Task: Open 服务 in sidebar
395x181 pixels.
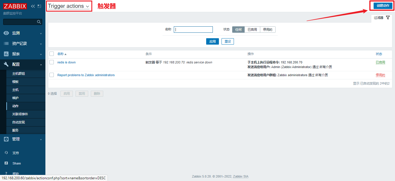Action: (26, 130)
